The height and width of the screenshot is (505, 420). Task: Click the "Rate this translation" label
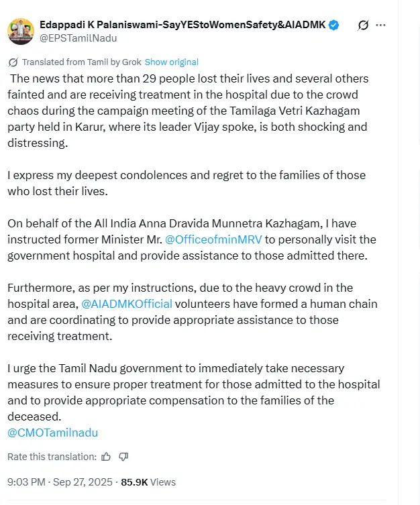[52, 457]
